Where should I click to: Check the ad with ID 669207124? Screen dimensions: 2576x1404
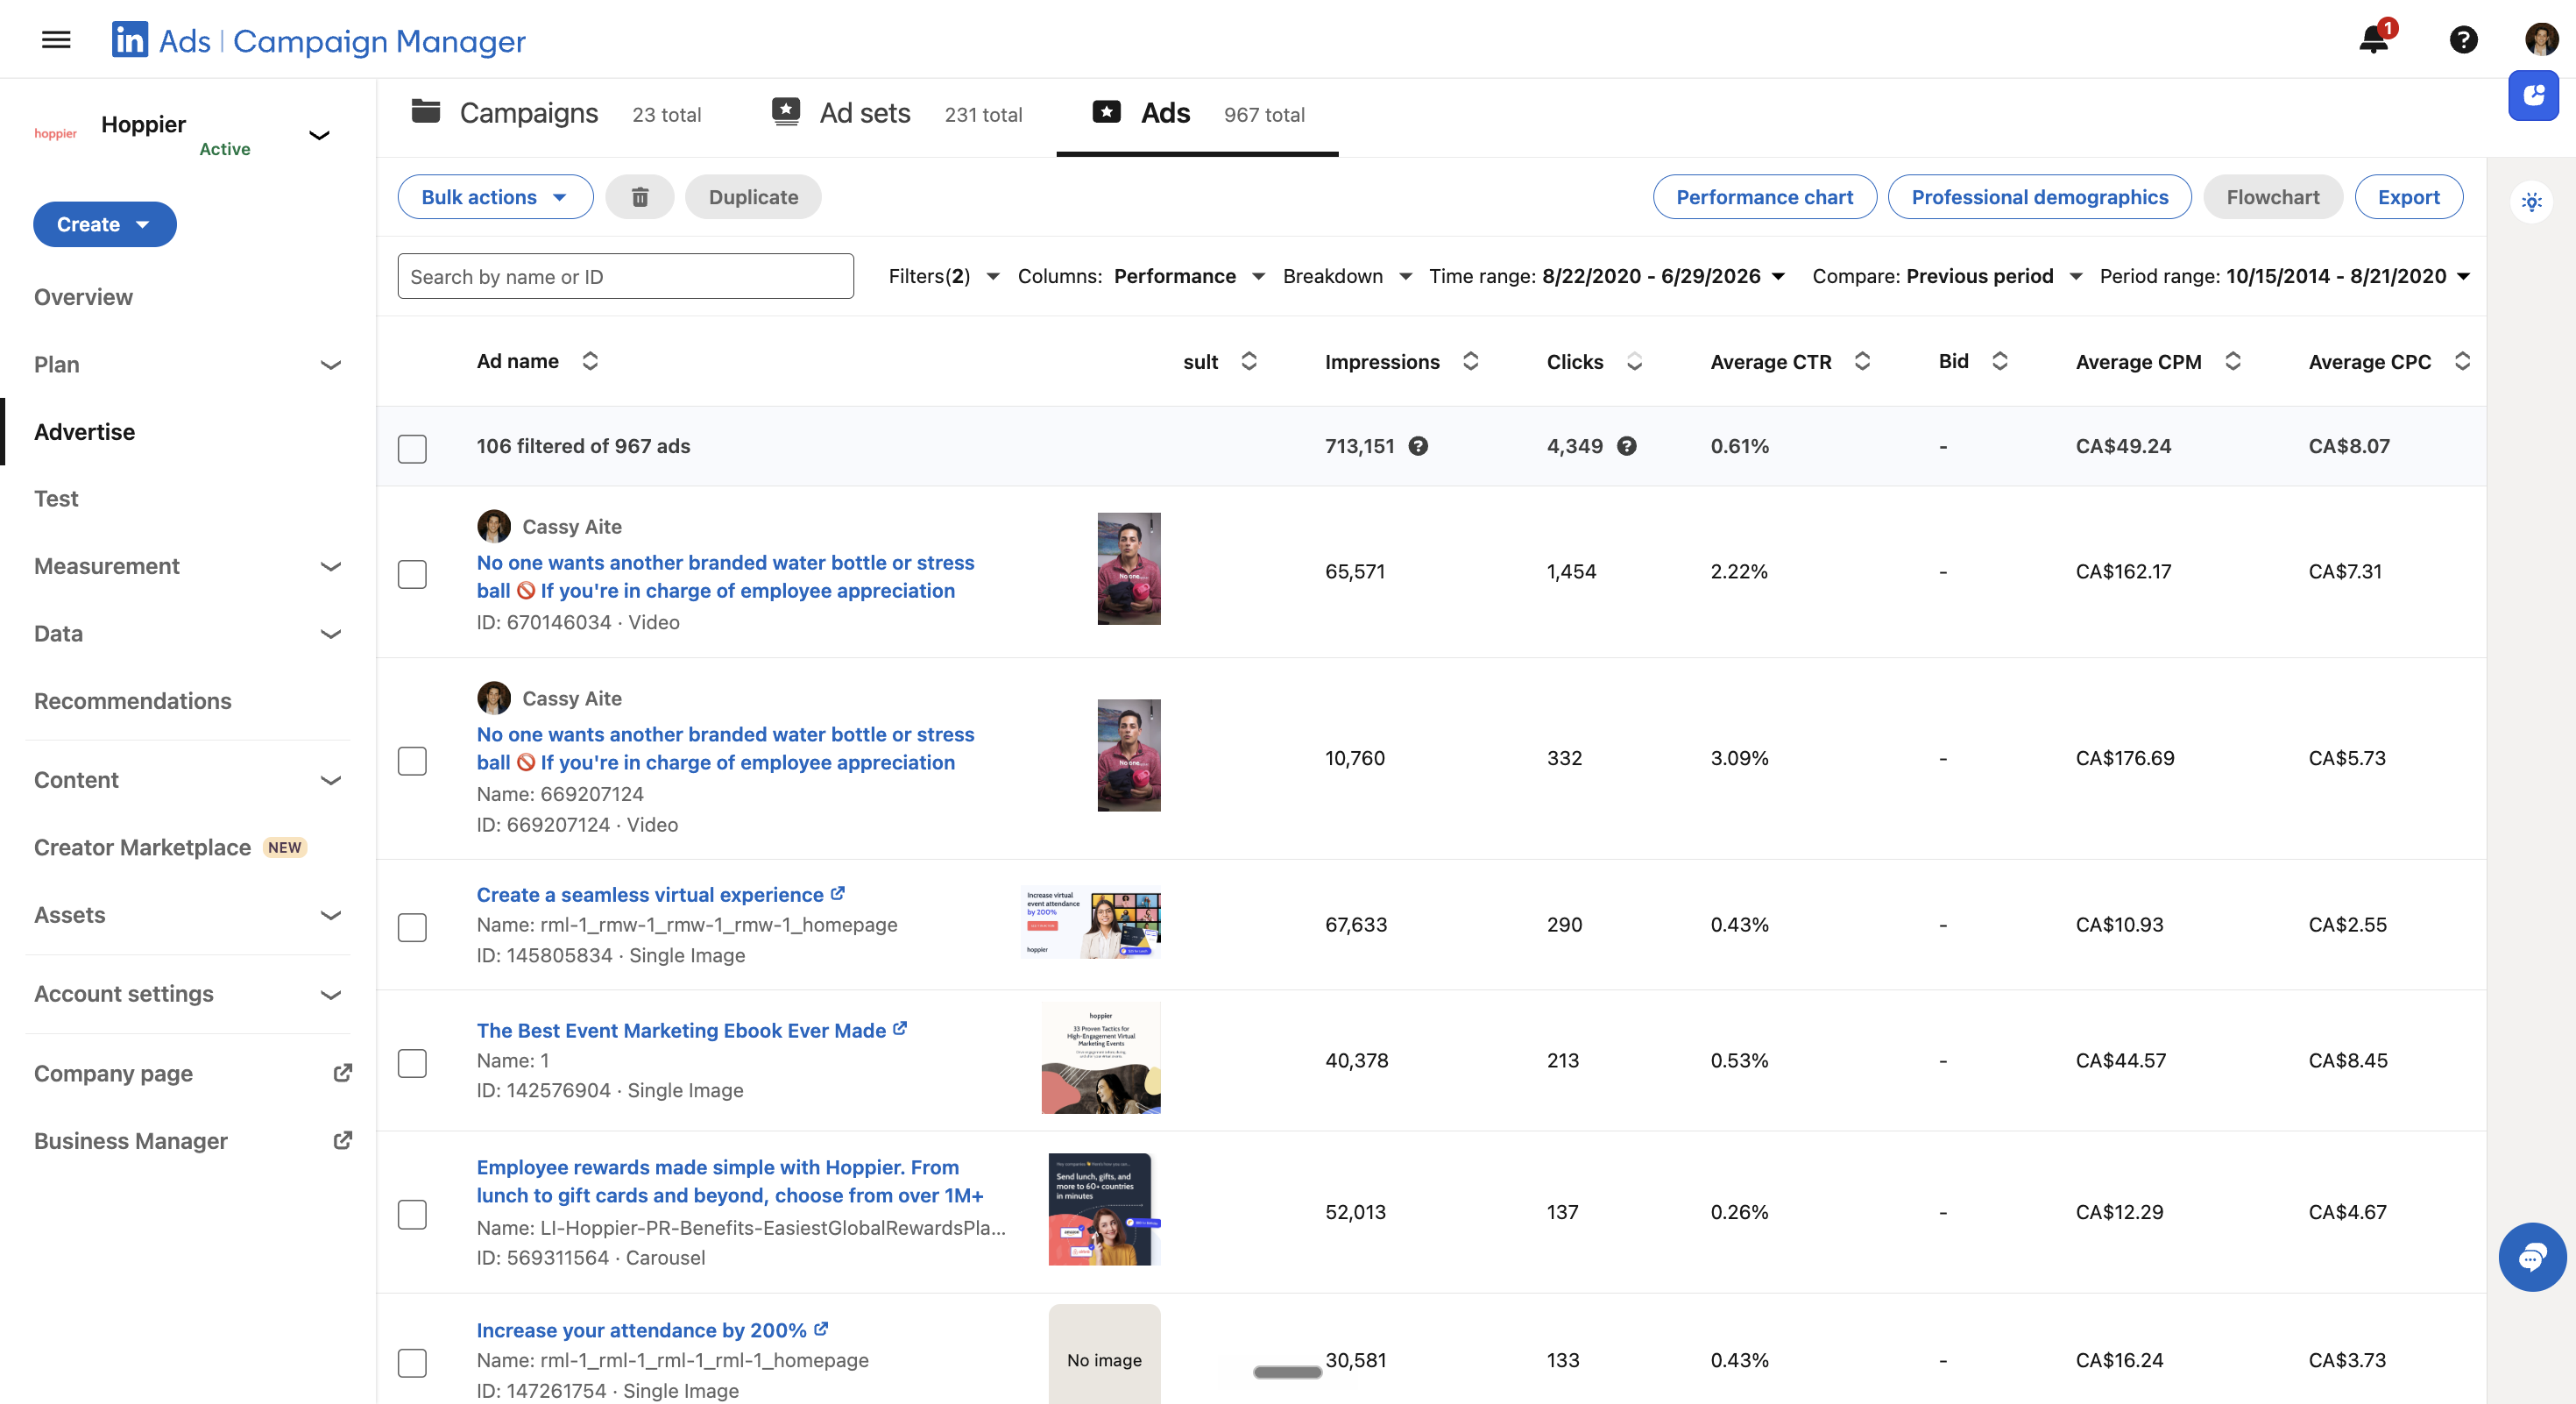pyautogui.click(x=412, y=760)
